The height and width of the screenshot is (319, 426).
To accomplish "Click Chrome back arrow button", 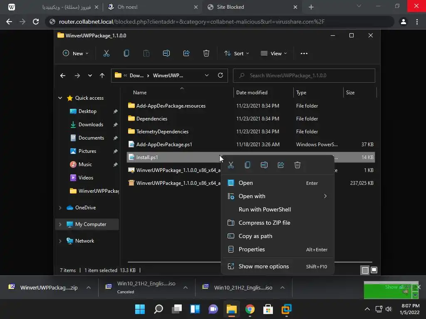I will pyautogui.click(x=9, y=22).
